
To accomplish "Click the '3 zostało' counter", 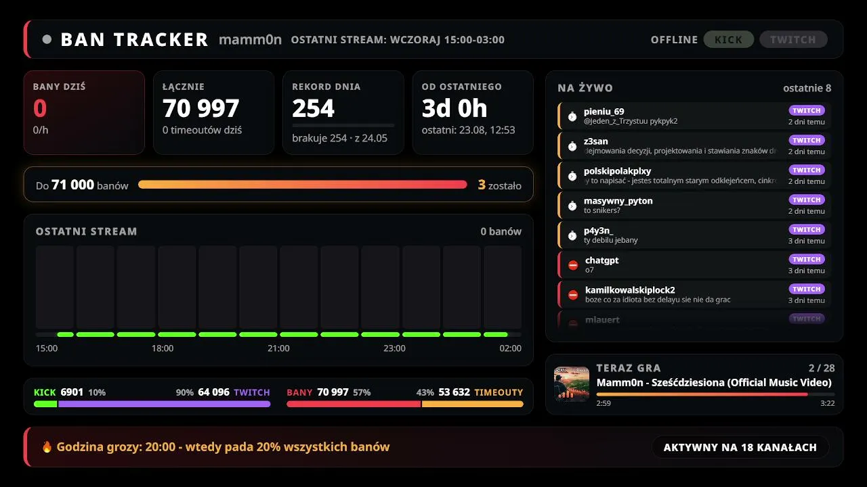I will pyautogui.click(x=500, y=185).
